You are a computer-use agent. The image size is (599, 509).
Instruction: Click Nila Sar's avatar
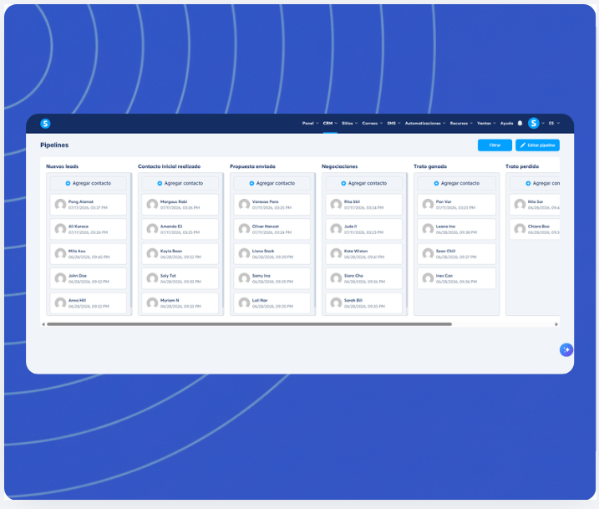[520, 205]
